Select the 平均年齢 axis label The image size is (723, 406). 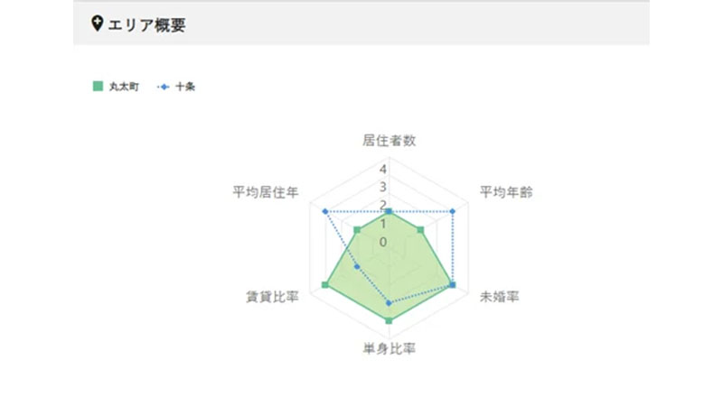click(x=506, y=192)
